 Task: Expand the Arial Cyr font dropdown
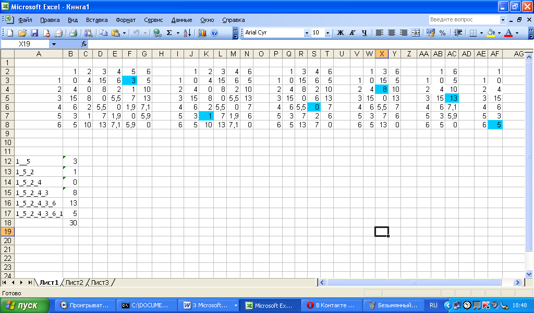pyautogui.click(x=307, y=33)
